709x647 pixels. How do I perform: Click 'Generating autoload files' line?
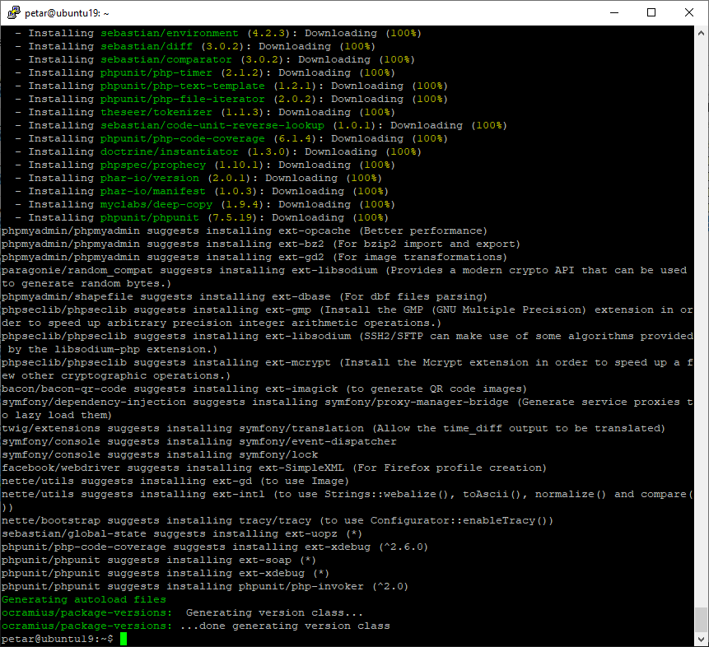pos(84,599)
